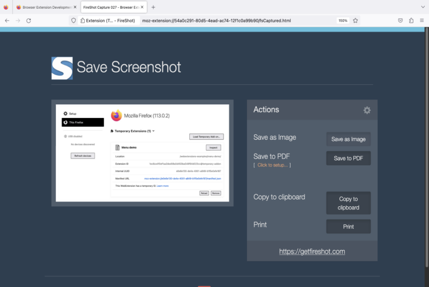Reload the current page
The width and height of the screenshot is (429, 287).
[28, 20]
